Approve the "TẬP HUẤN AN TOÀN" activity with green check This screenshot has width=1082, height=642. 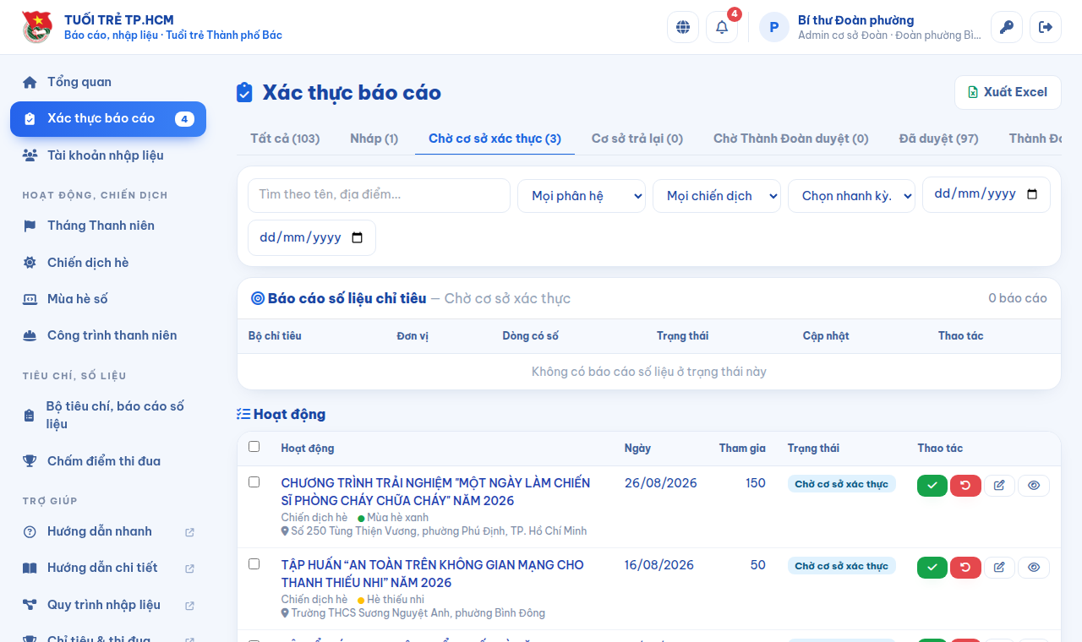(932, 568)
